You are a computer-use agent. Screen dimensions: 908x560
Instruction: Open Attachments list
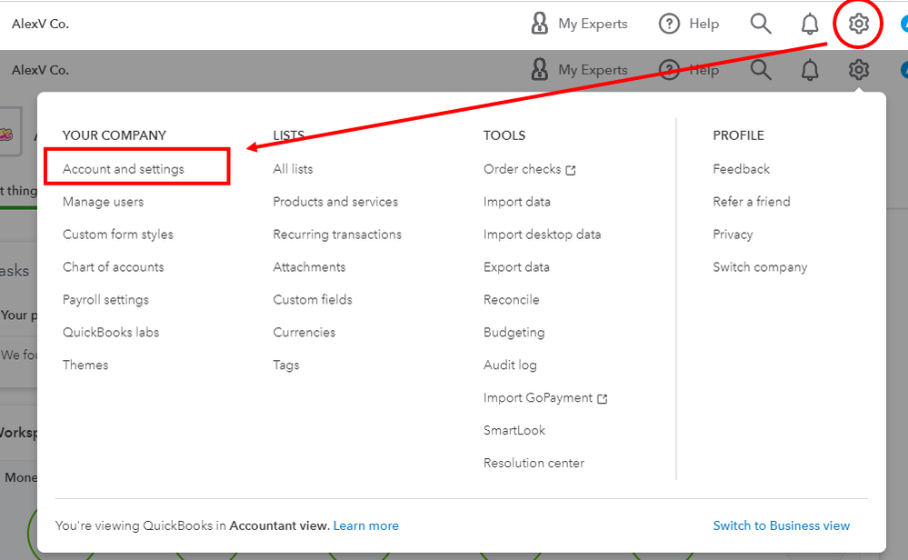309,267
